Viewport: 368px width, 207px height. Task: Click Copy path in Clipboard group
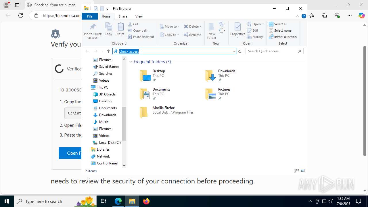click(x=138, y=30)
